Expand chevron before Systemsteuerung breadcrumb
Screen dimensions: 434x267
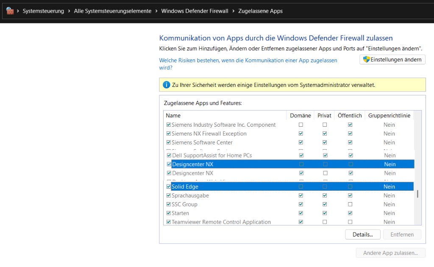(18, 11)
